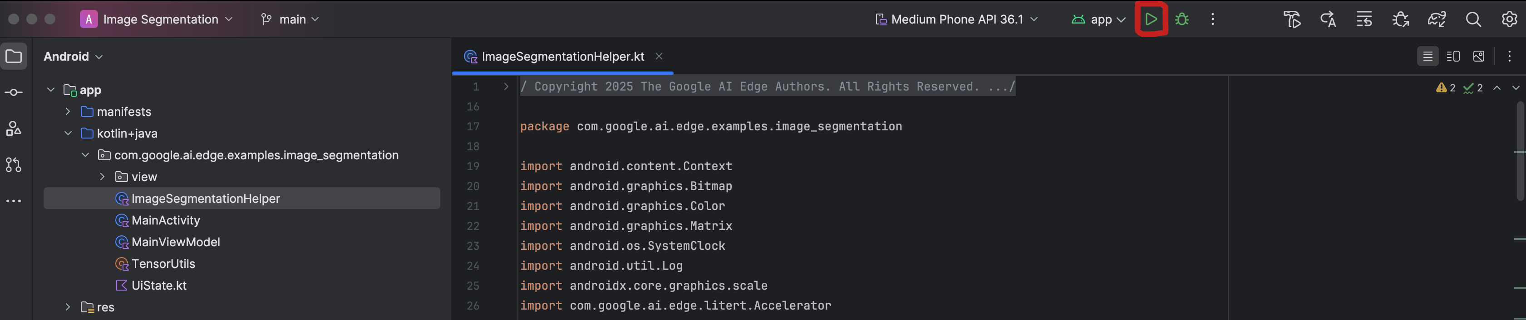1526x320 pixels.
Task: Click the Search Everywhere magnifier icon
Action: coord(1473,19)
